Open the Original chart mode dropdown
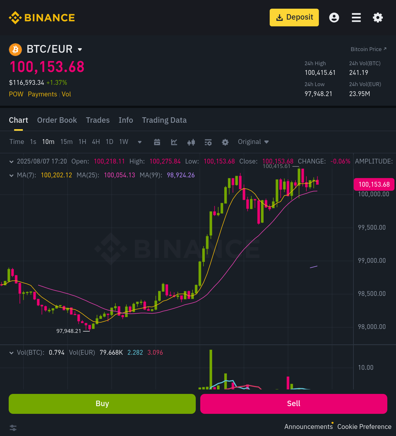 click(253, 142)
